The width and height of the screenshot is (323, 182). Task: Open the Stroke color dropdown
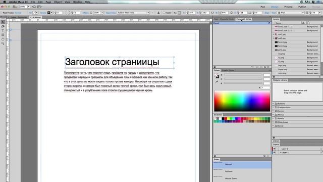[x=51, y=13]
